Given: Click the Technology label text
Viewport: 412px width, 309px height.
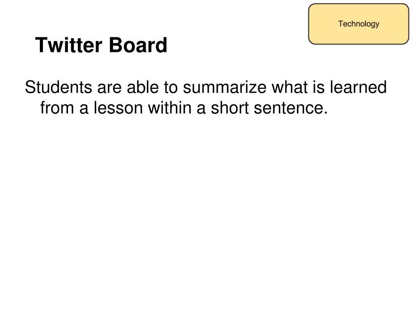Looking at the screenshot, I should point(358,24).
